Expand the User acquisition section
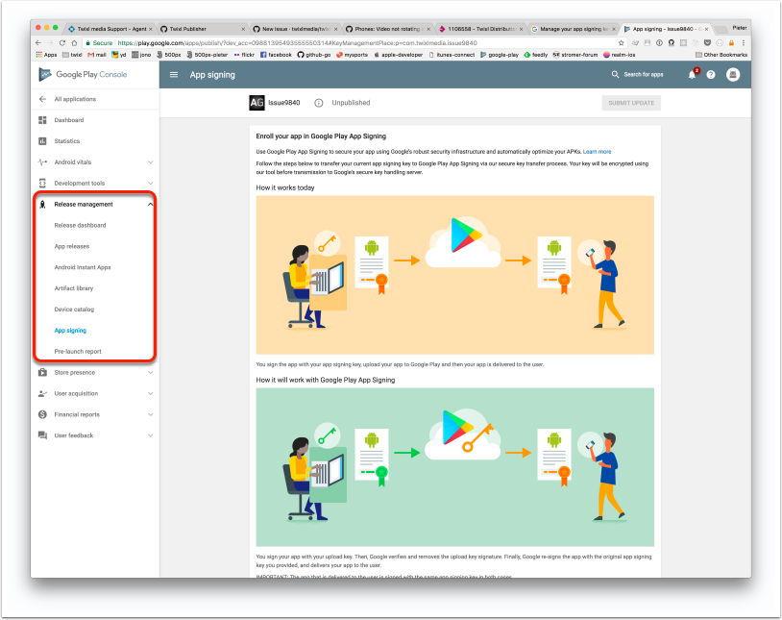 [150, 393]
